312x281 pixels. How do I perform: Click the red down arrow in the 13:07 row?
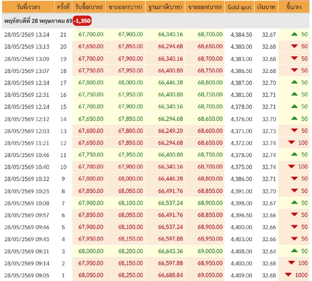point(294,70)
